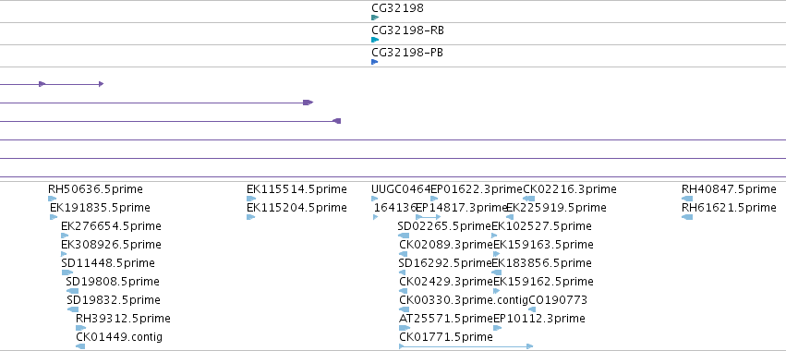Select the CG32198 gene label

(397, 8)
